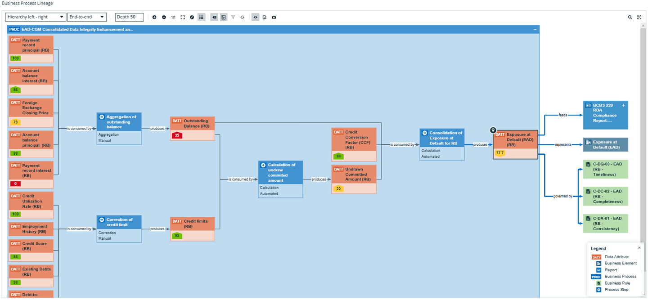Select the Exposure at Default (EAD) (RB) node
The width and height of the screenshot is (648, 300).
pyautogui.click(x=516, y=144)
